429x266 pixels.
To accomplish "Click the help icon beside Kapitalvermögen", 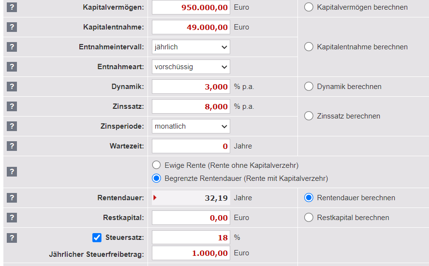I will [12, 7].
